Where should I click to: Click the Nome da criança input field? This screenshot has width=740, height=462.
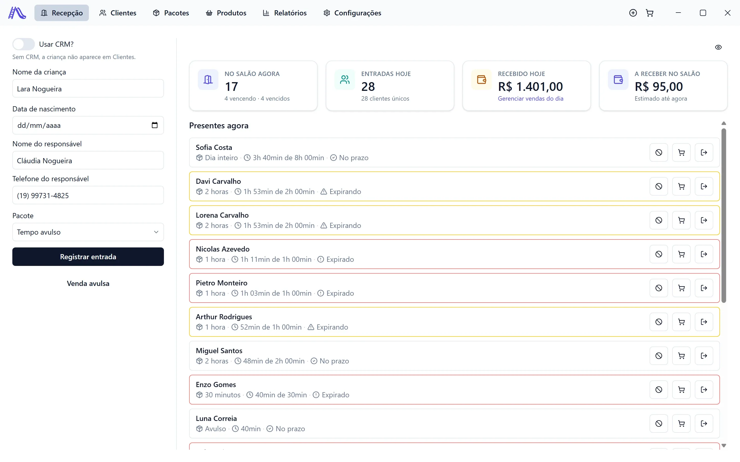point(88,89)
